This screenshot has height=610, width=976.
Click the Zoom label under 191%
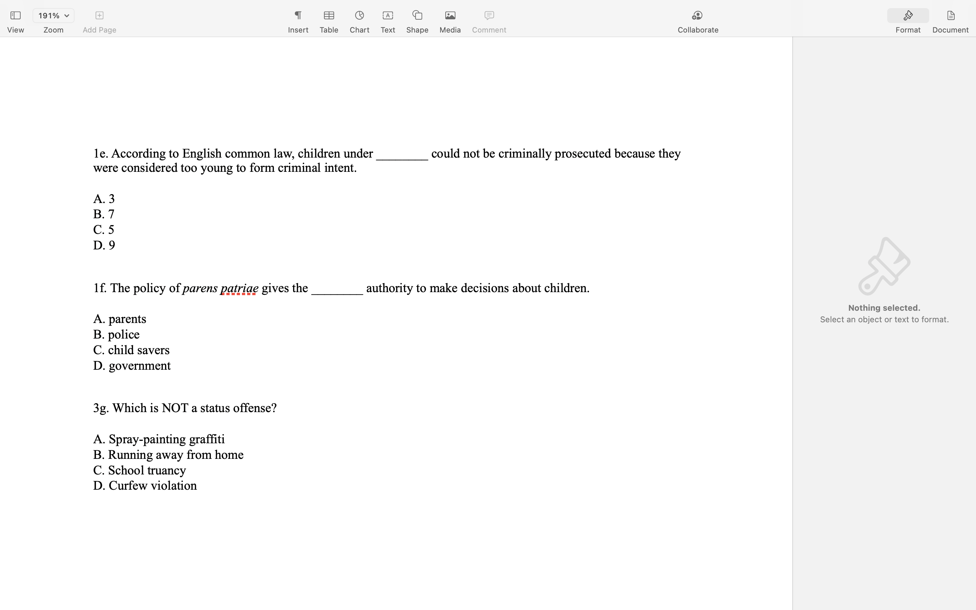53,30
